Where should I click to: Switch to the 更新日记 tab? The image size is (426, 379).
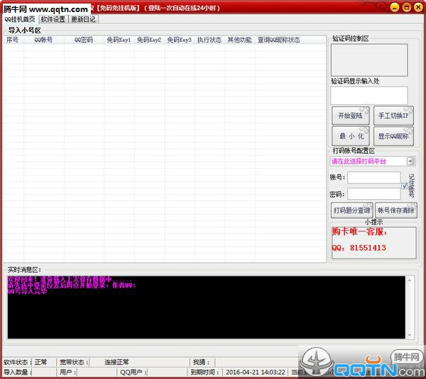pyautogui.click(x=83, y=19)
